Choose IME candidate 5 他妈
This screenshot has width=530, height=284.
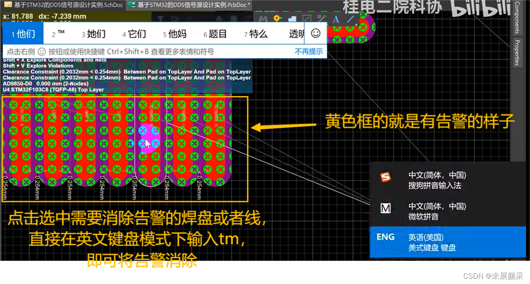(x=174, y=34)
